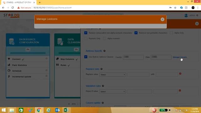Click the info icon next to Connect
This screenshot has width=201, height=113.
click(x=46, y=58)
